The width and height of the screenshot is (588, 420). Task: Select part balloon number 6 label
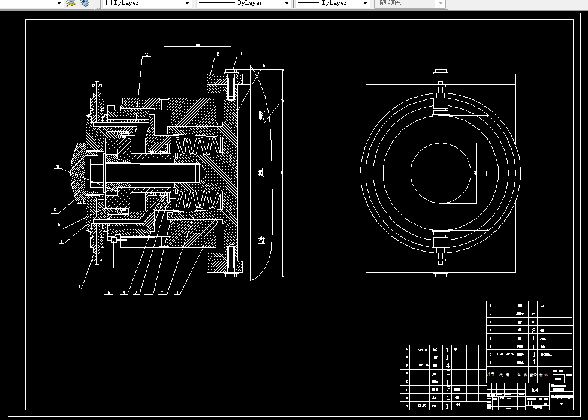pyautogui.click(x=109, y=292)
